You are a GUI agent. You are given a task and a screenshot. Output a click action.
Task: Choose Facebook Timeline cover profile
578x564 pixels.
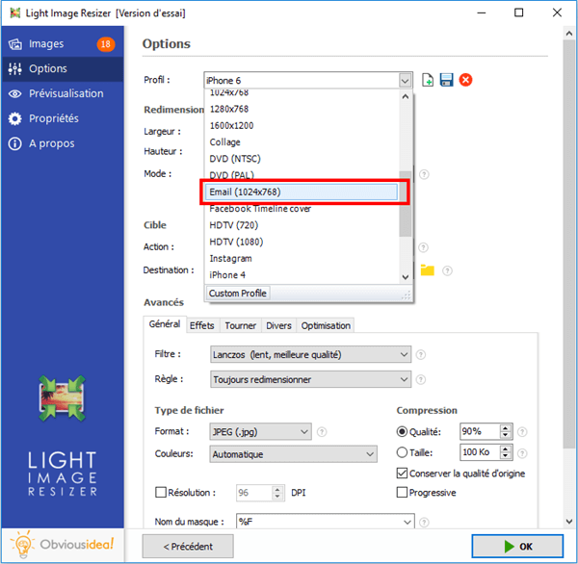coord(302,209)
